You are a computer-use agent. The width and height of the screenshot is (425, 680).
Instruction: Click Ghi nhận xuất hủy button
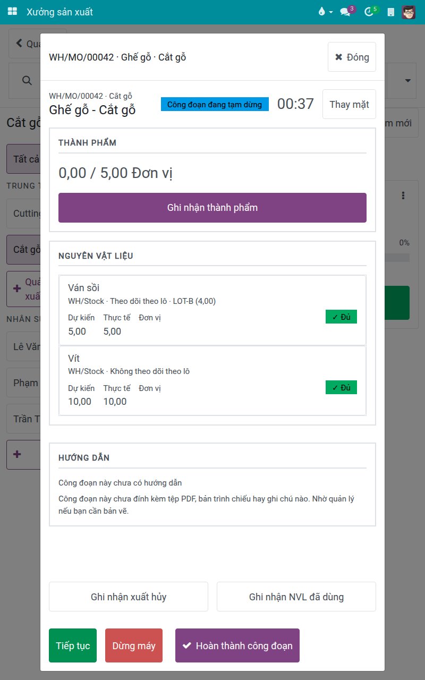[x=129, y=597]
